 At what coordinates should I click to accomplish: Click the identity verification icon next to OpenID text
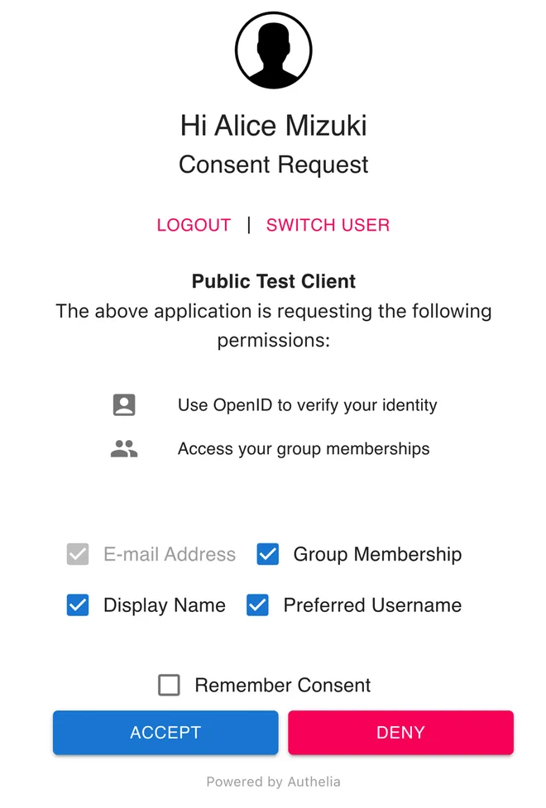(124, 404)
